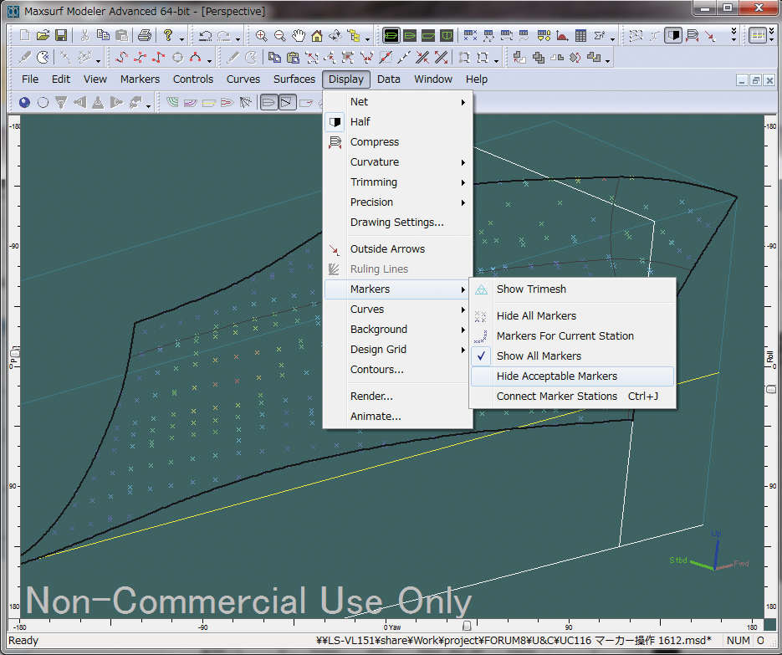Go to Home view
This screenshot has height=655, width=782.
317,35
